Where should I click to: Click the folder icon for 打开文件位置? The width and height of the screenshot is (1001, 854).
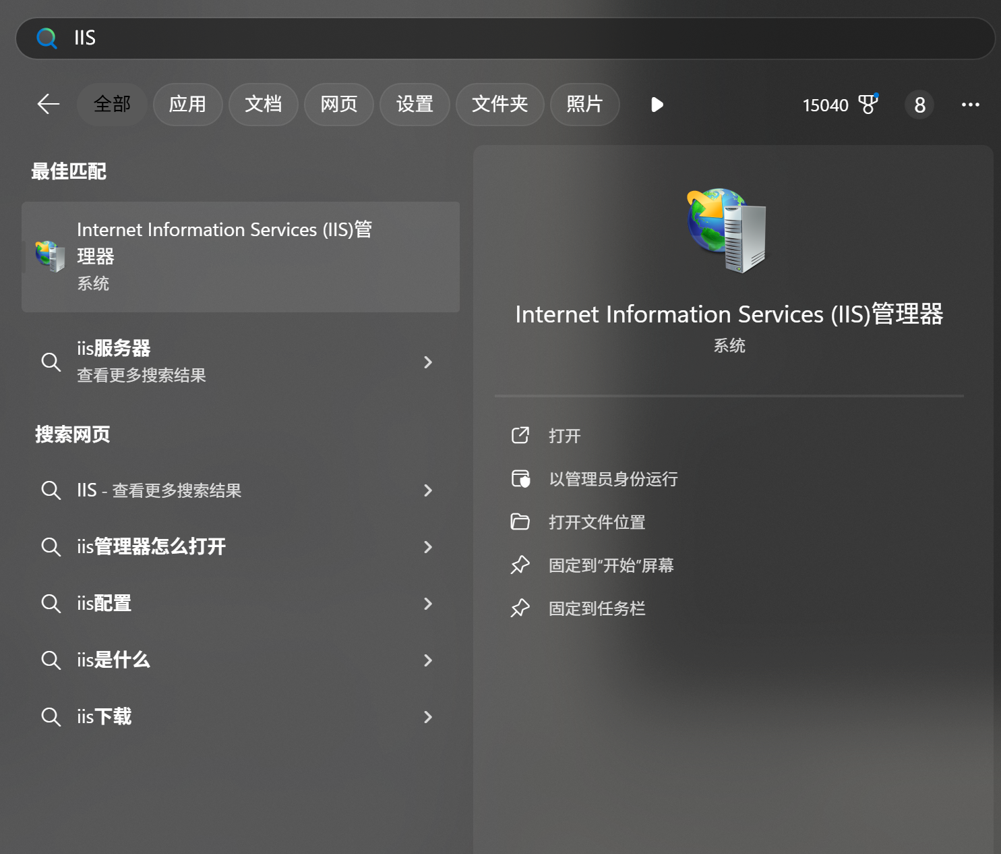tap(520, 521)
